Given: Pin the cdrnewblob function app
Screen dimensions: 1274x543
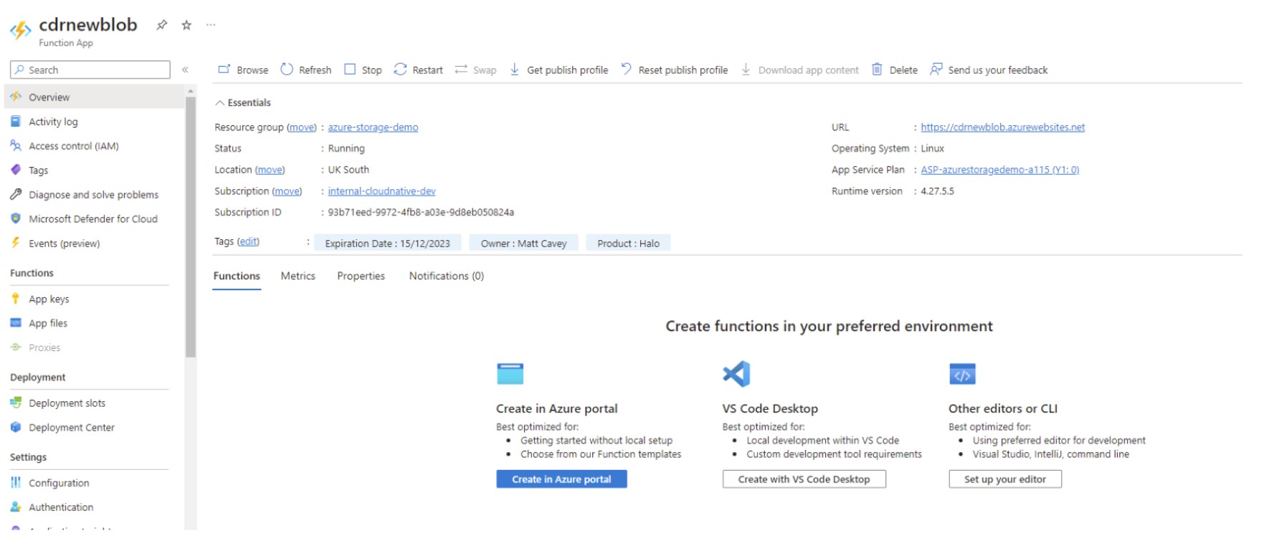Looking at the screenshot, I should click(162, 25).
